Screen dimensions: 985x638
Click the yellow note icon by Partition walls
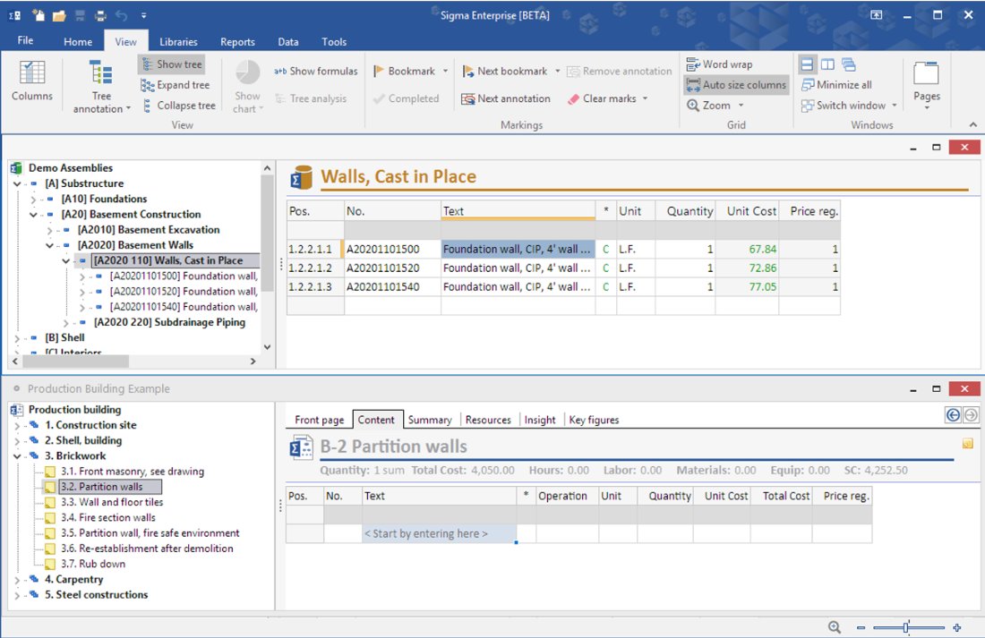[967, 443]
